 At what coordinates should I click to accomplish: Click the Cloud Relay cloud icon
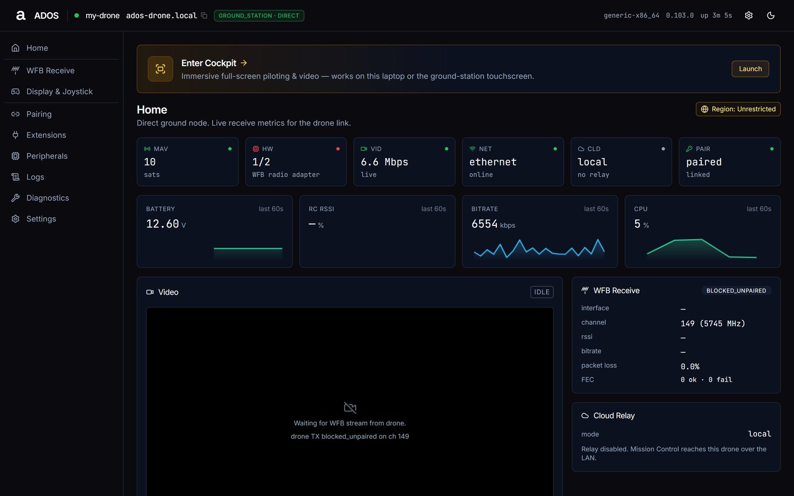pos(585,416)
